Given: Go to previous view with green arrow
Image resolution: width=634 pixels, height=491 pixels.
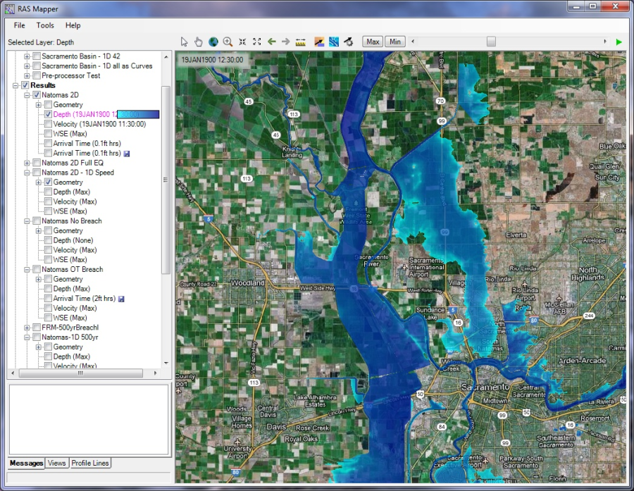Looking at the screenshot, I should (272, 42).
